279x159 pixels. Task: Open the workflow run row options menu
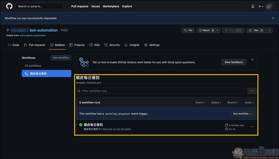coord(252,127)
